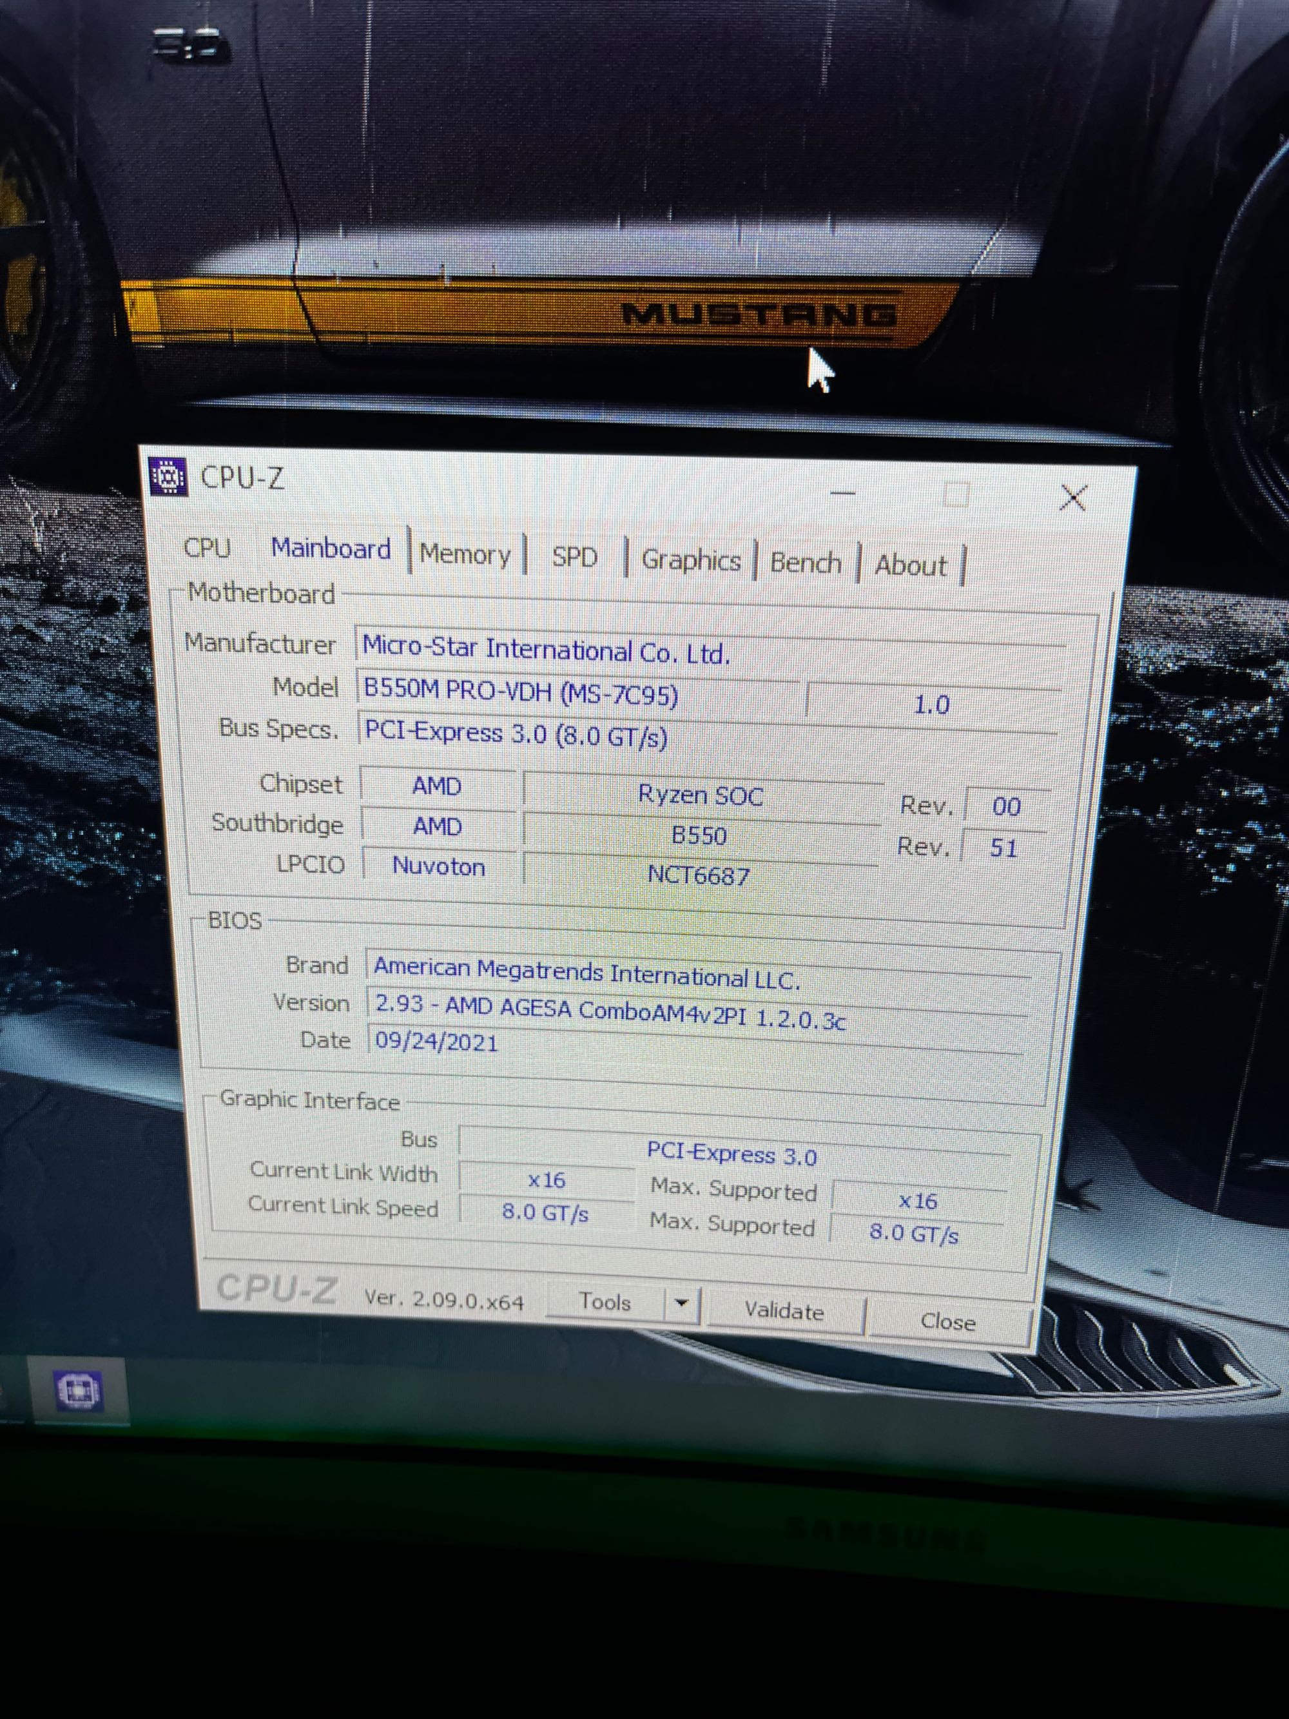The image size is (1289, 1719).
Task: Click the model revision 1.0 field
Action: 933,704
